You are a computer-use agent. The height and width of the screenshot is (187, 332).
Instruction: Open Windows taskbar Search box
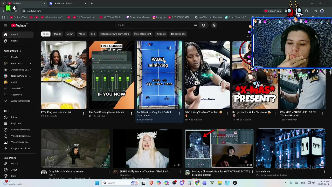pyautogui.click(x=120, y=183)
